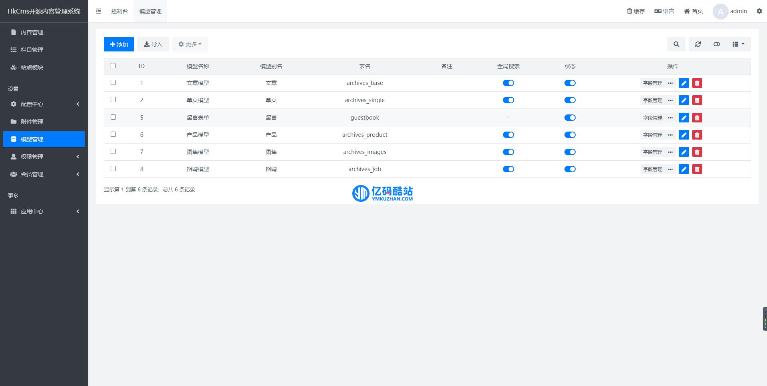
Task: Expand 配置中心 sidebar menu
Action: (44, 104)
